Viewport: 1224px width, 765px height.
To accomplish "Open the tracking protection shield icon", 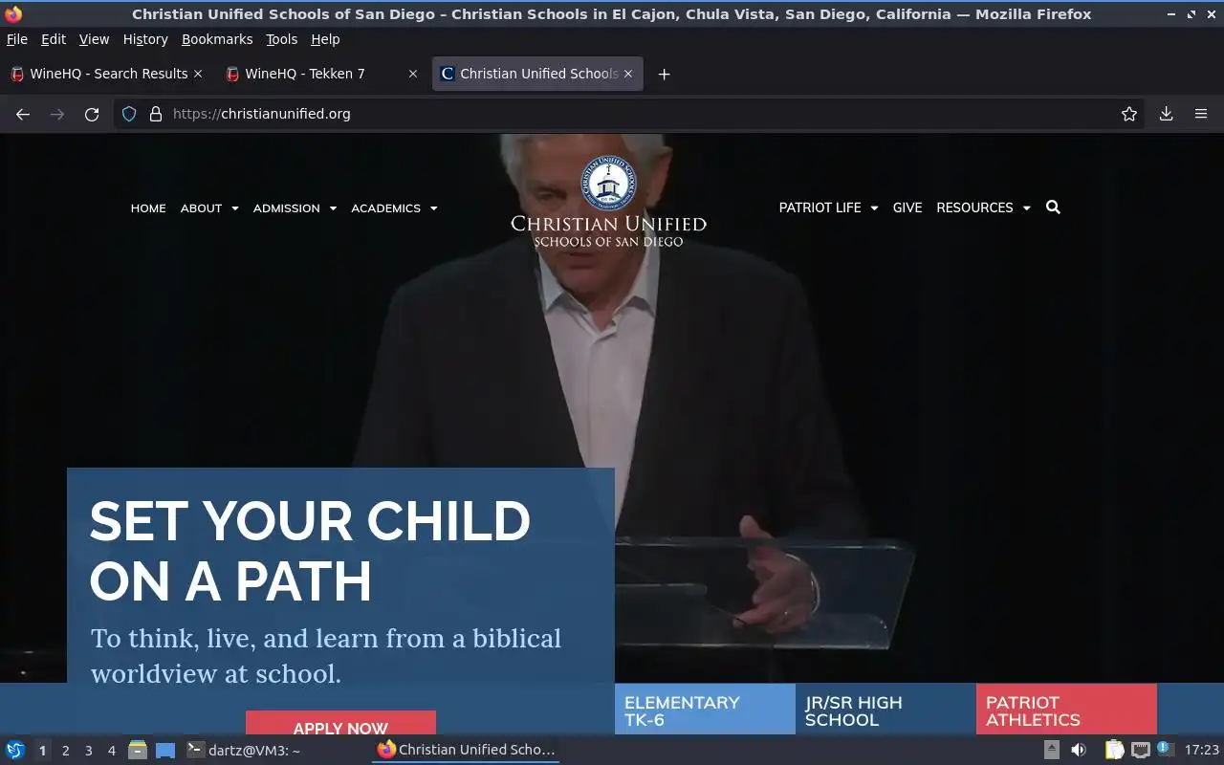I will 129,114.
